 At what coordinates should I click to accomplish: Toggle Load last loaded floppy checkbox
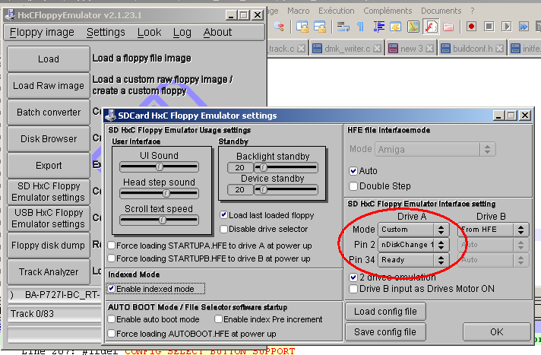point(223,215)
